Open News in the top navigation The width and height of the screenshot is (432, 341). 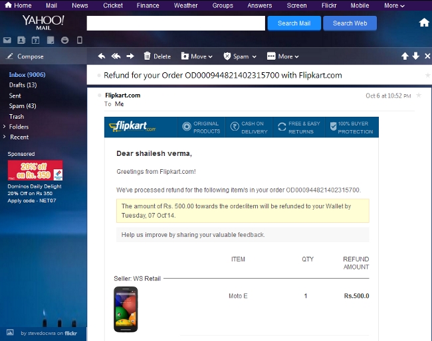point(80,5)
